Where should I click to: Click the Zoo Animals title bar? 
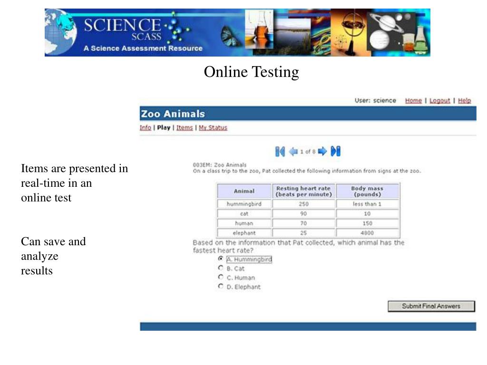tap(308, 114)
